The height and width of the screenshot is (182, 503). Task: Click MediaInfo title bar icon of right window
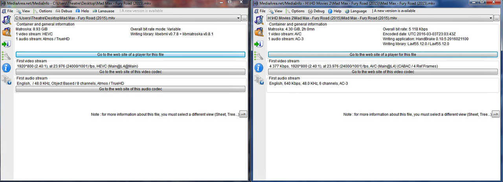256,3
